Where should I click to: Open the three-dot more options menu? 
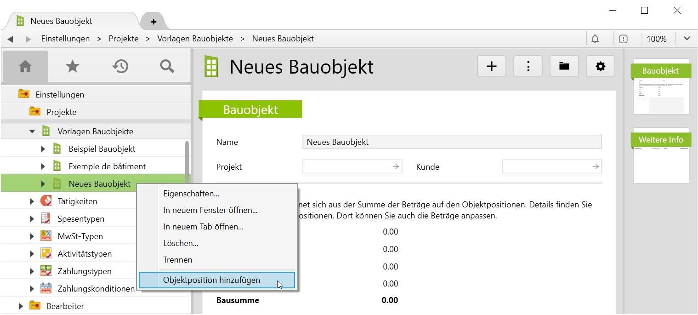528,66
